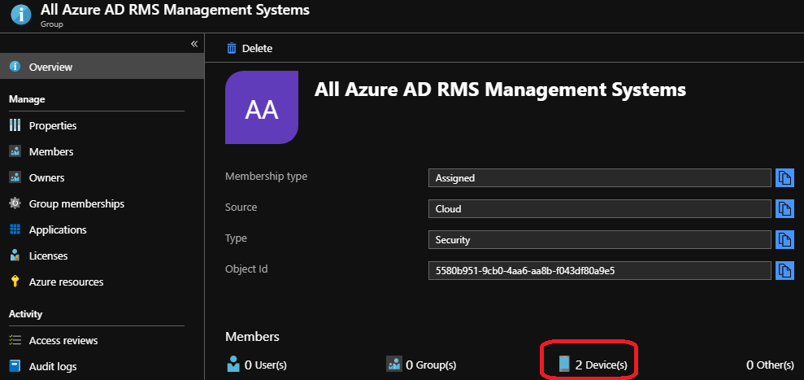Image resolution: width=804 pixels, height=380 pixels.
Task: Click the Applications grid icon
Action: (15, 229)
